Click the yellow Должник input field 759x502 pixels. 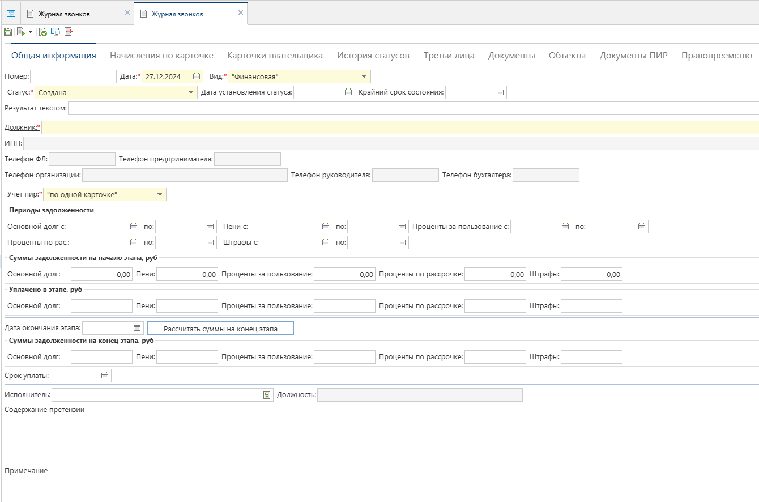400,127
